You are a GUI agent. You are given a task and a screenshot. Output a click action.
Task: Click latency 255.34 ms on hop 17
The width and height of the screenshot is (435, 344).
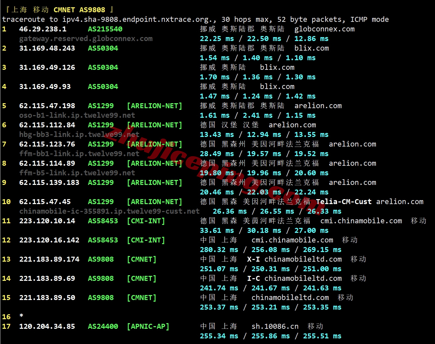click(x=219, y=336)
